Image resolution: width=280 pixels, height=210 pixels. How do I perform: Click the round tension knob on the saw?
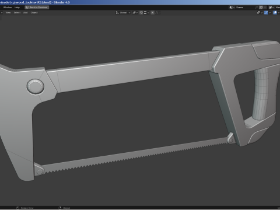point(36,87)
